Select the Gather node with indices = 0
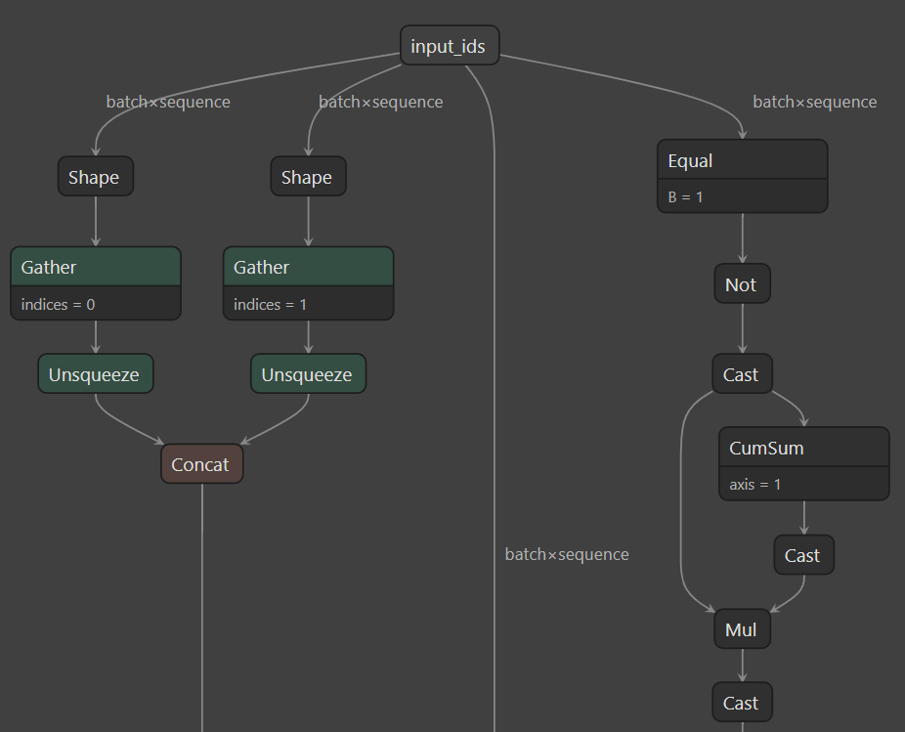The width and height of the screenshot is (905, 732). (95, 266)
